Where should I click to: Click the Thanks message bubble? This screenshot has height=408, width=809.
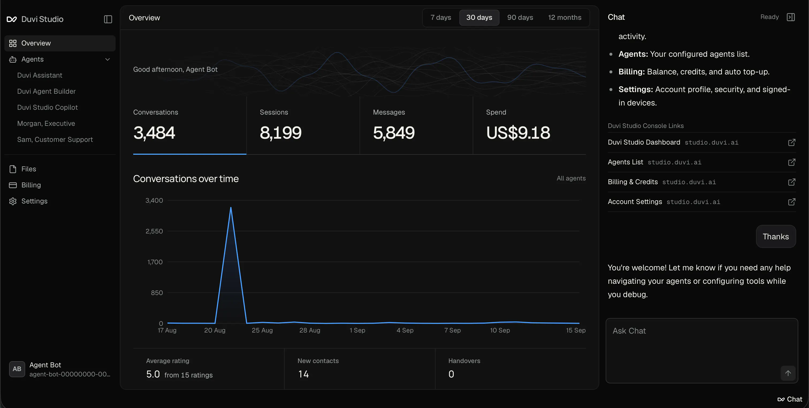pos(776,236)
